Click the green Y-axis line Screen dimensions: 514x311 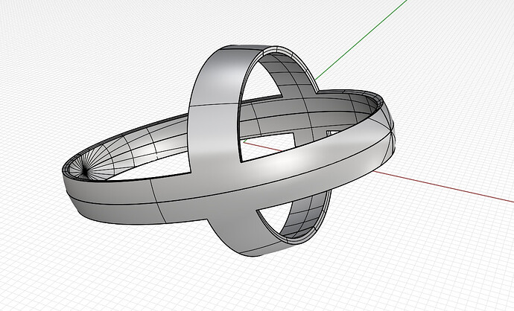(x=361, y=40)
